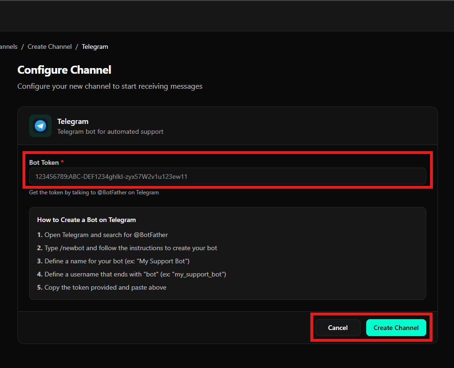Open the Create Channel breadcrumb link

tap(49, 46)
